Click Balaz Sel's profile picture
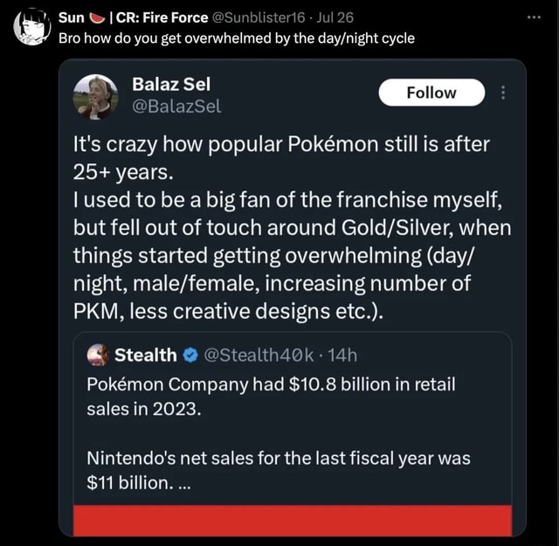Image resolution: width=559 pixels, height=546 pixels. click(95, 95)
